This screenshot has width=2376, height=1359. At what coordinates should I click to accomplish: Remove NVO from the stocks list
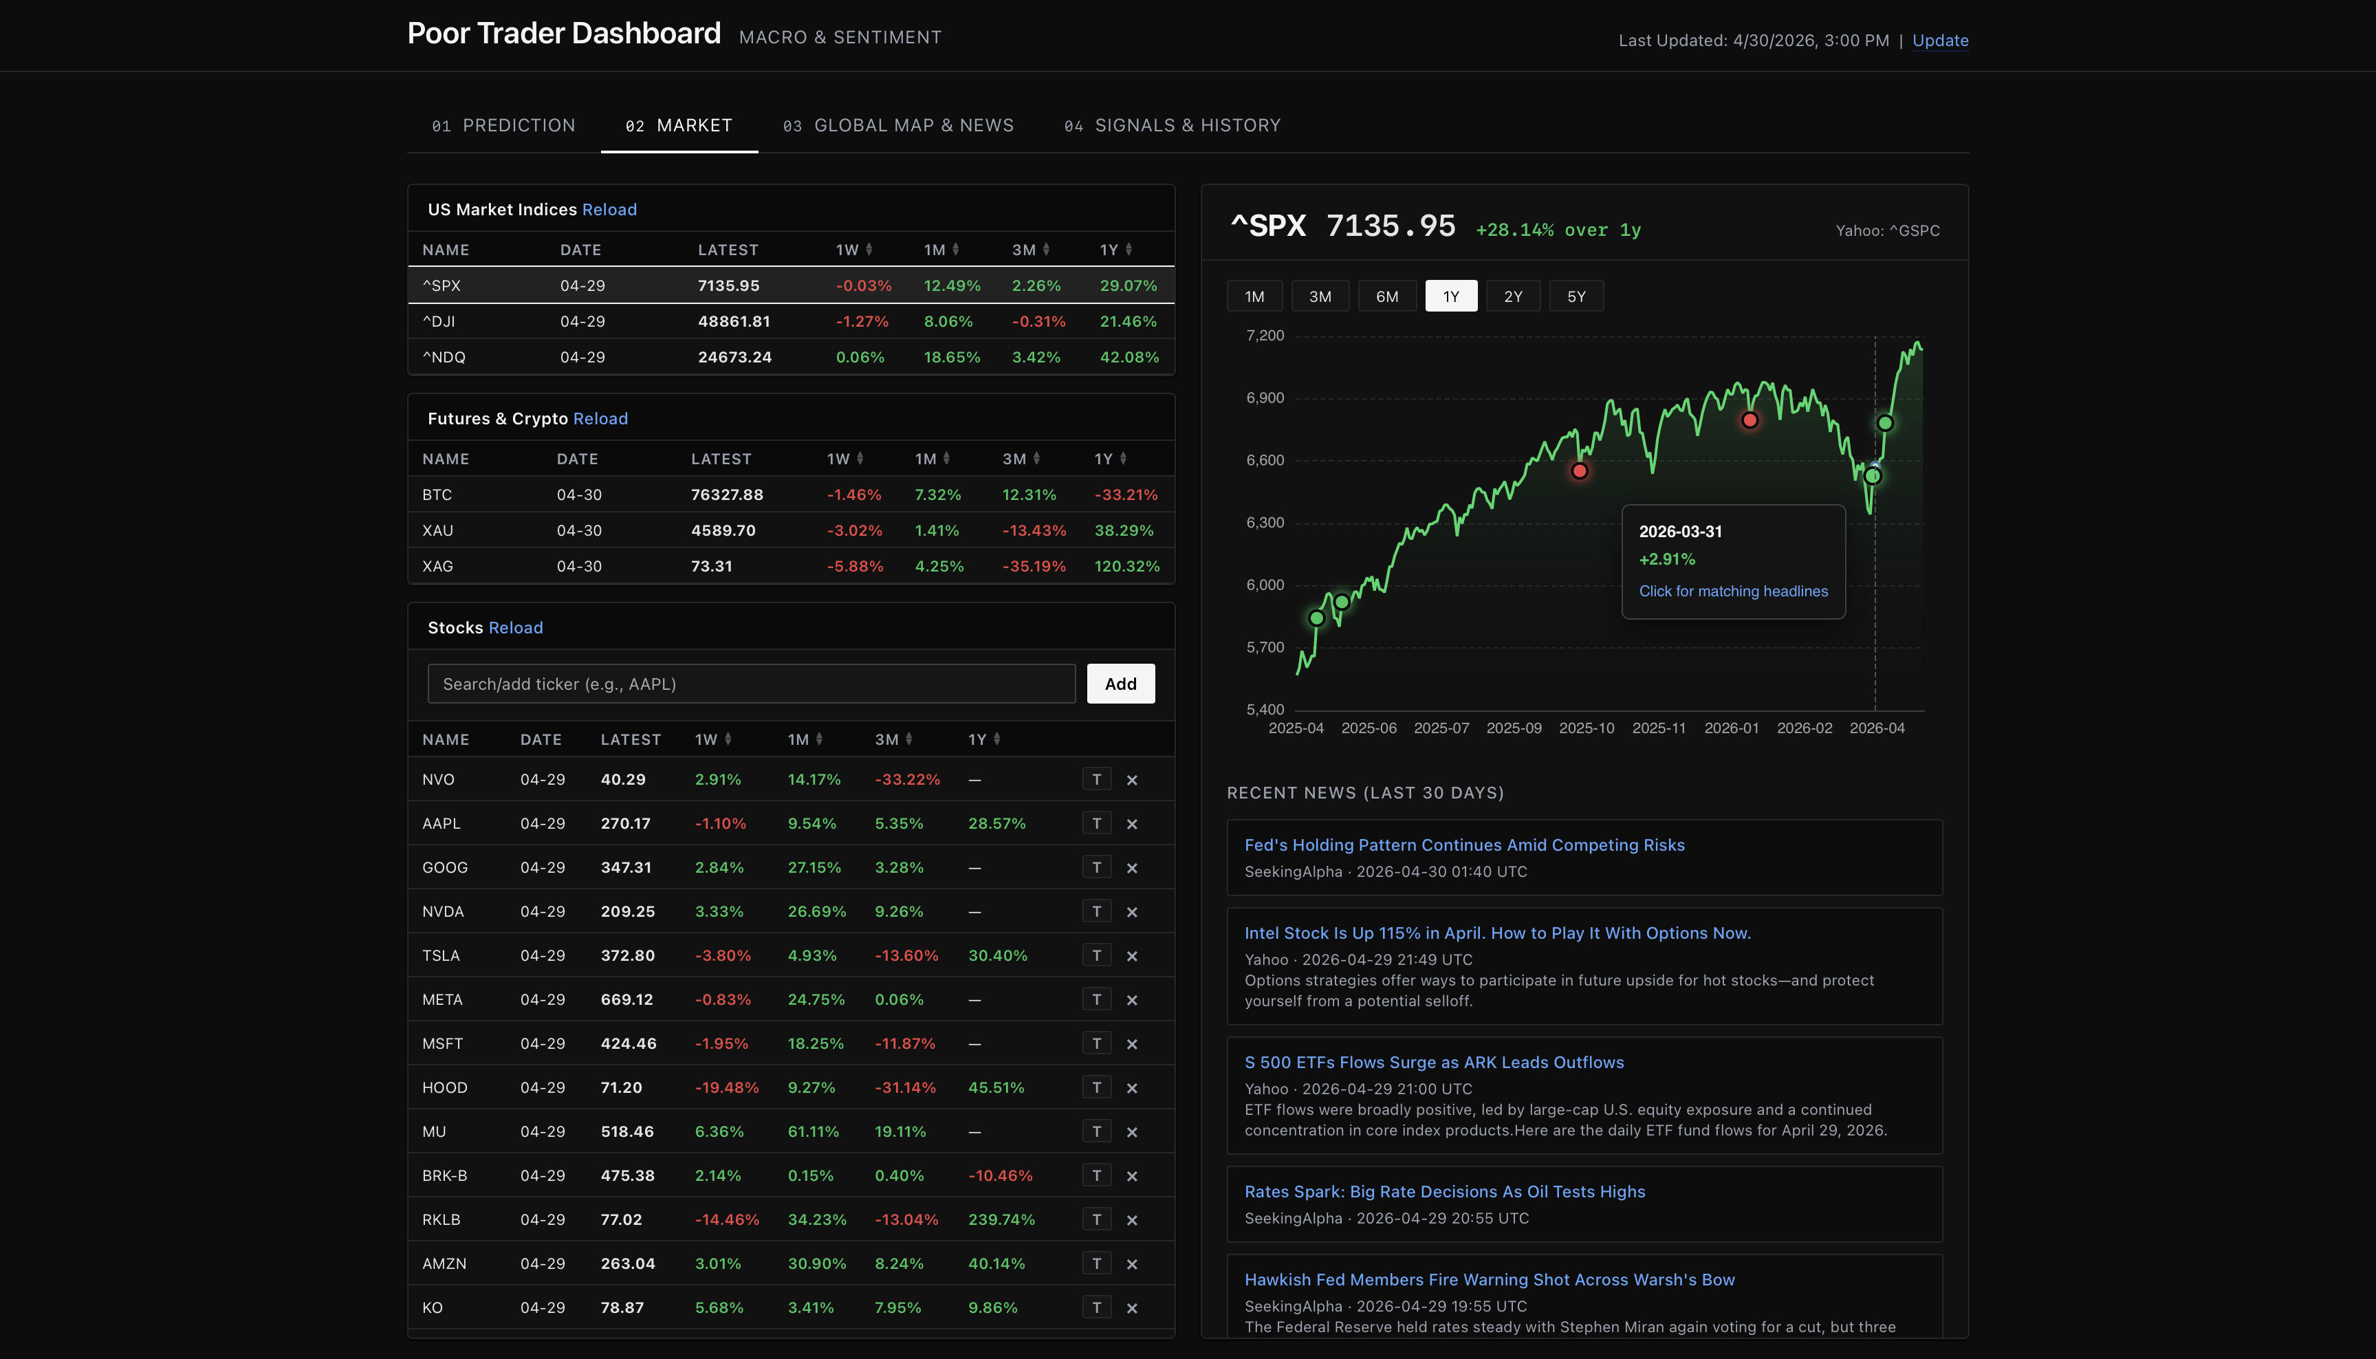tap(1132, 779)
